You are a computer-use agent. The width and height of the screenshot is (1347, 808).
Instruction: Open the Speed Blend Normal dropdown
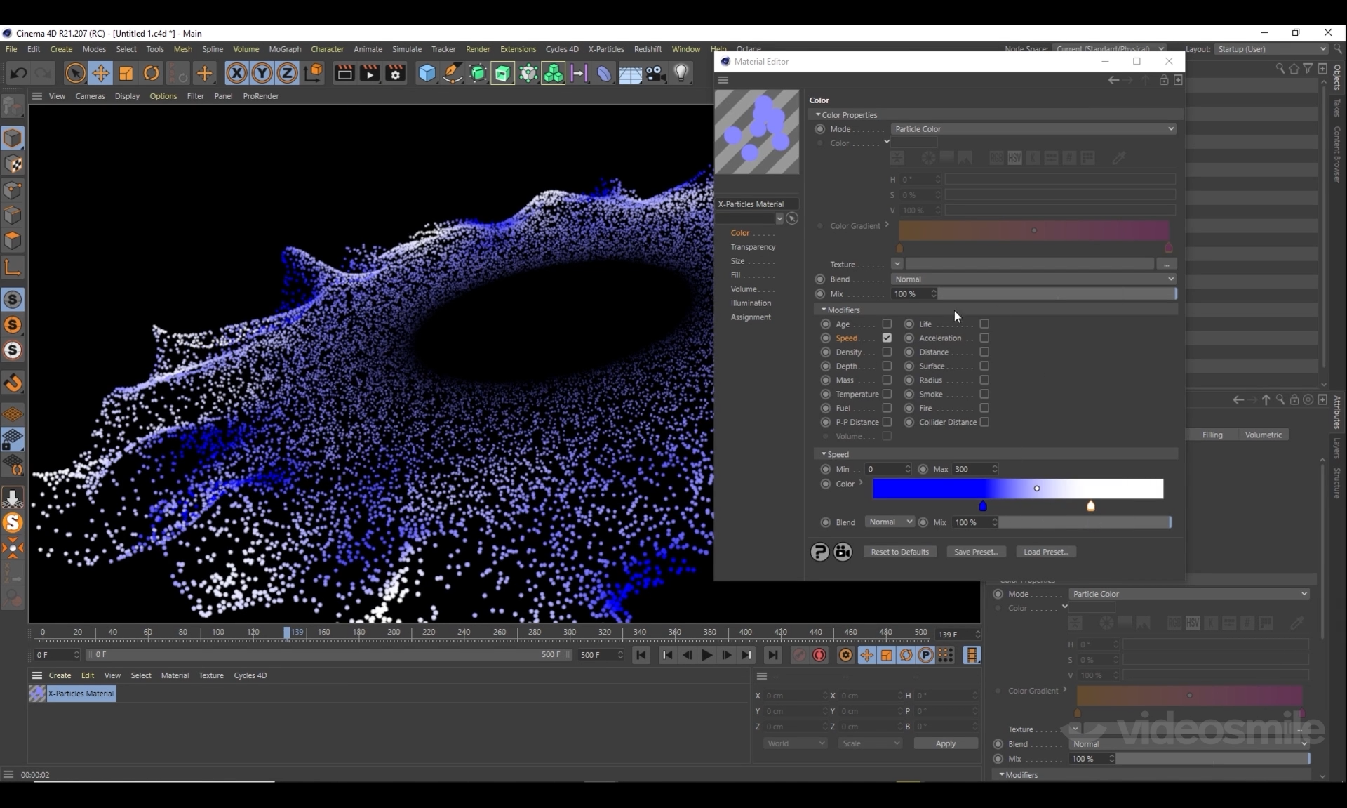pyautogui.click(x=889, y=522)
